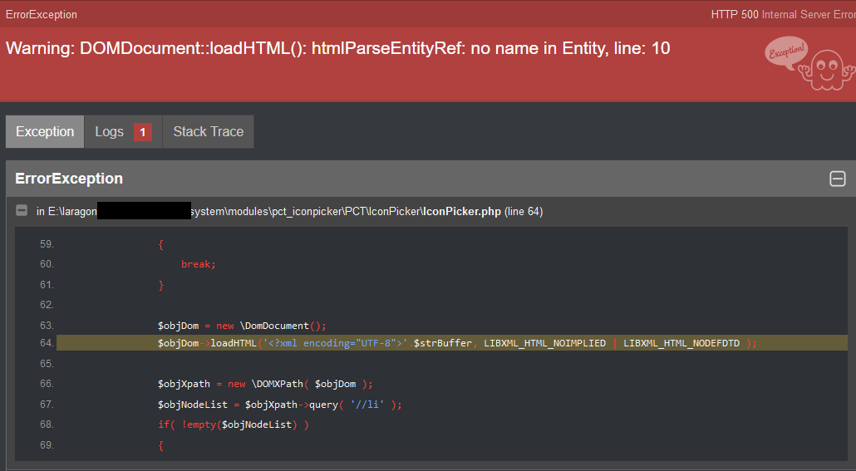Screen dimensions: 856x471
Task: Open the IconPicker.php file link
Action: [461, 212]
